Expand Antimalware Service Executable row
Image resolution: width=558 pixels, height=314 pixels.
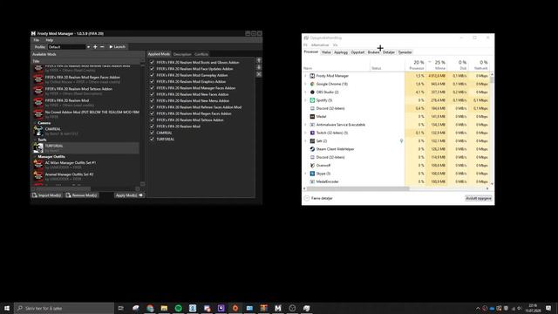305,125
